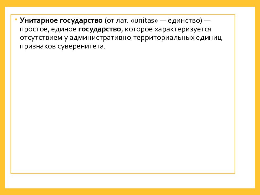Click the word "отсутствием"
260x195 pixels.
click(x=41, y=38)
